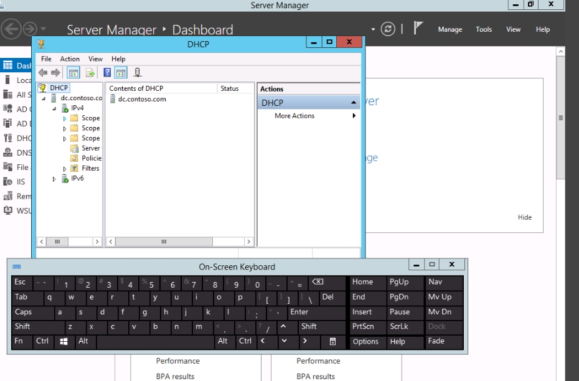Screen dimensions: 579x381
Task: Click the Forward arrow in DHCP toolbar
Action: [x=56, y=73]
